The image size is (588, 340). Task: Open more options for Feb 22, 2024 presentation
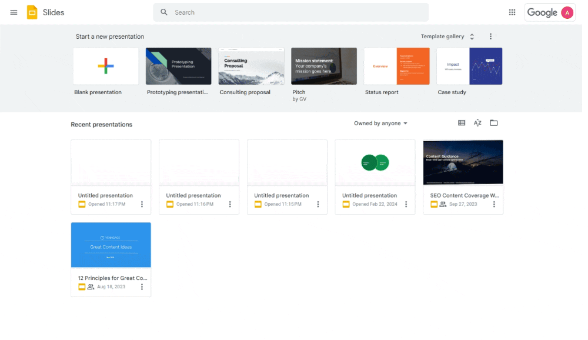[406, 204]
